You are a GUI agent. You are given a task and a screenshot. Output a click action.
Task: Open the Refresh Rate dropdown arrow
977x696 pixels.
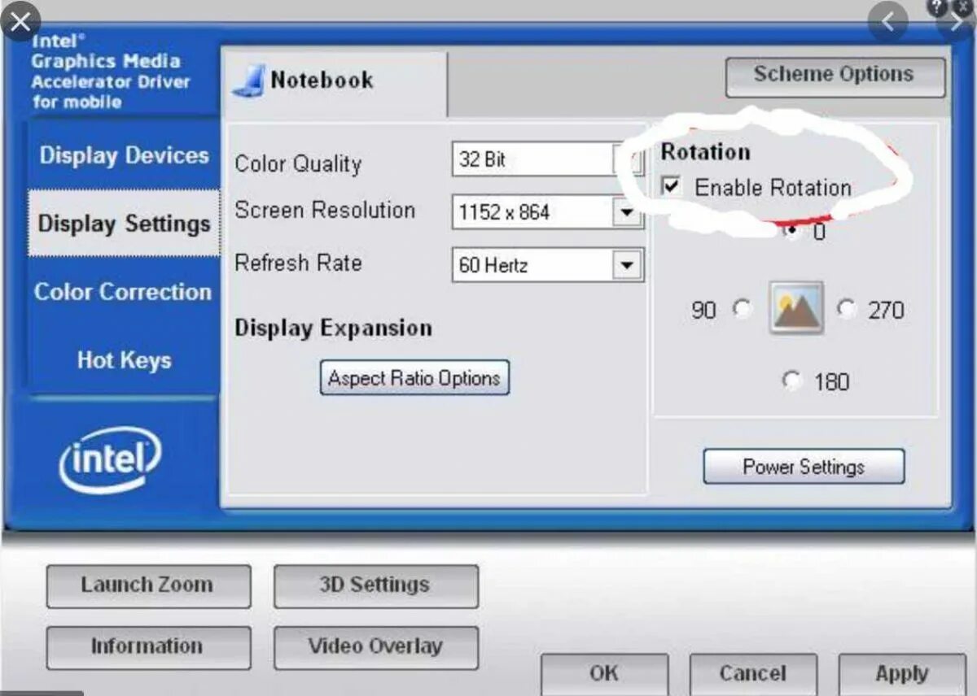[x=626, y=265]
